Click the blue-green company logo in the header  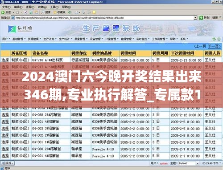coord(12,29)
